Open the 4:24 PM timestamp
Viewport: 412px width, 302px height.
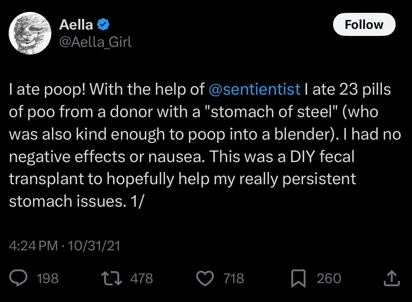[33, 246]
